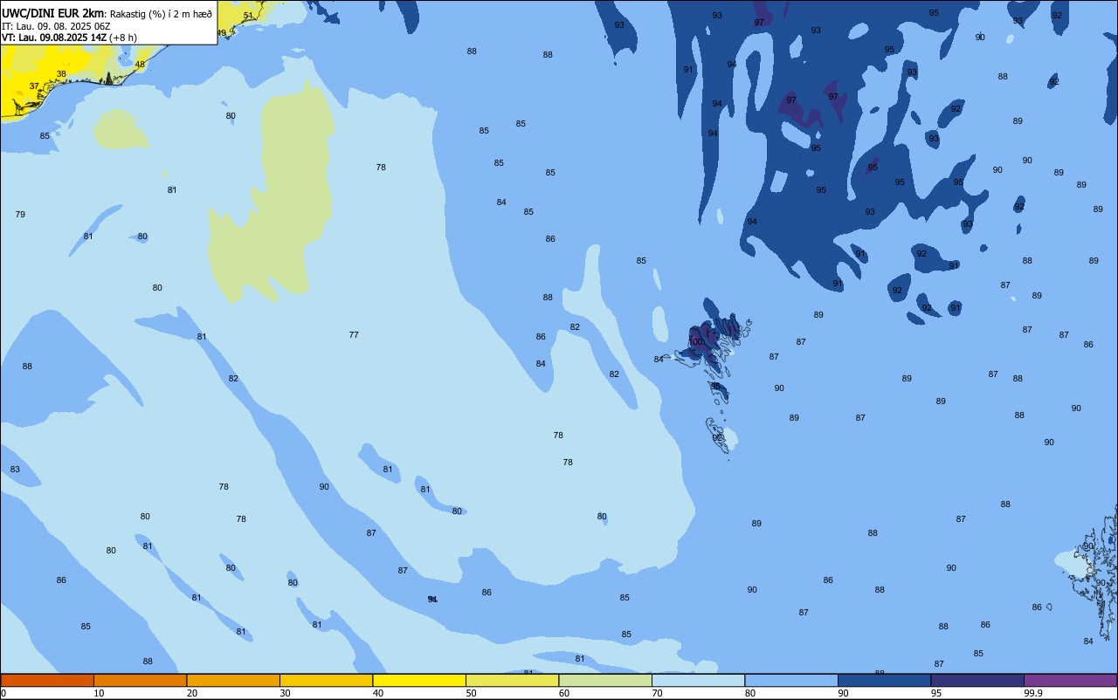The height and width of the screenshot is (700, 1118).
Task: Click the '38' value on the yellow land area
Action: [61, 74]
